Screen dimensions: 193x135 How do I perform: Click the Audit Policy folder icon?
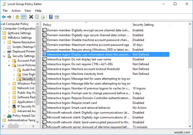click(19, 70)
